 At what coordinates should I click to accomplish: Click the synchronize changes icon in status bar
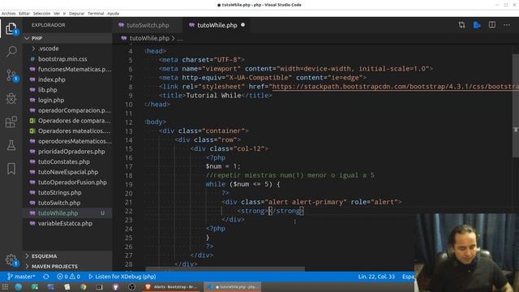(46, 277)
